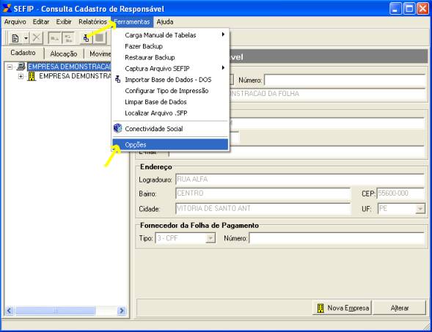Close the SEFIP window
Viewport: 432px width, 332px height.
[422, 9]
